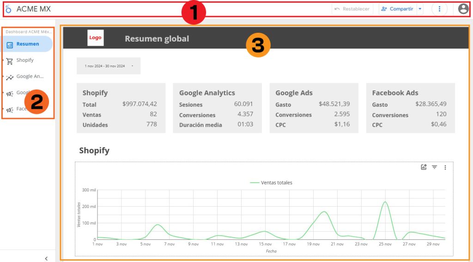Collapse the sidebar with the chevron arrow
The width and height of the screenshot is (473, 262).
click(46, 258)
